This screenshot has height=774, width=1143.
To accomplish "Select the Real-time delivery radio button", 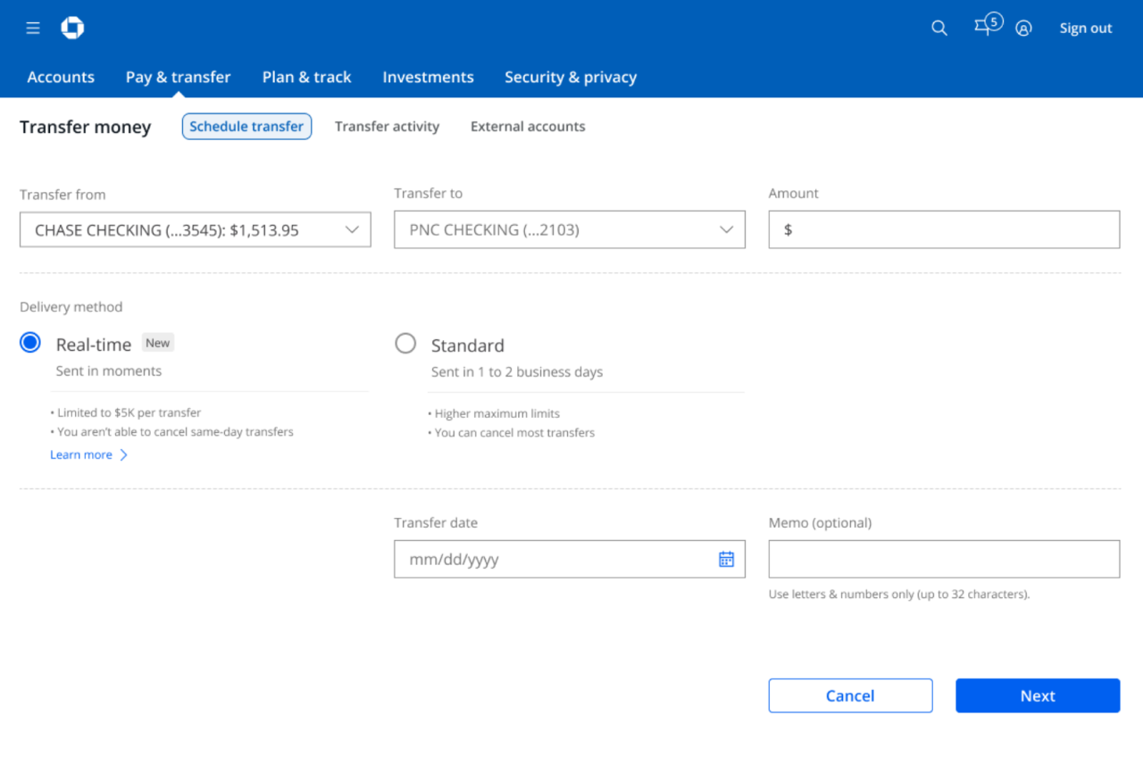I will [x=30, y=343].
